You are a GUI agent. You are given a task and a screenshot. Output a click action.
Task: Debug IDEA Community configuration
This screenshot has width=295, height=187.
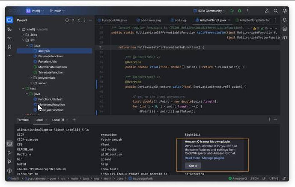click(240, 11)
